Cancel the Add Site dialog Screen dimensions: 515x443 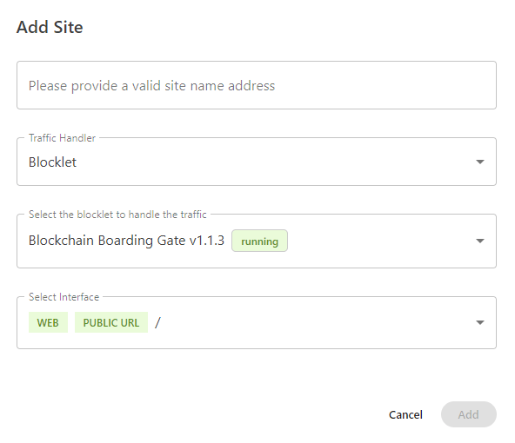tap(405, 415)
